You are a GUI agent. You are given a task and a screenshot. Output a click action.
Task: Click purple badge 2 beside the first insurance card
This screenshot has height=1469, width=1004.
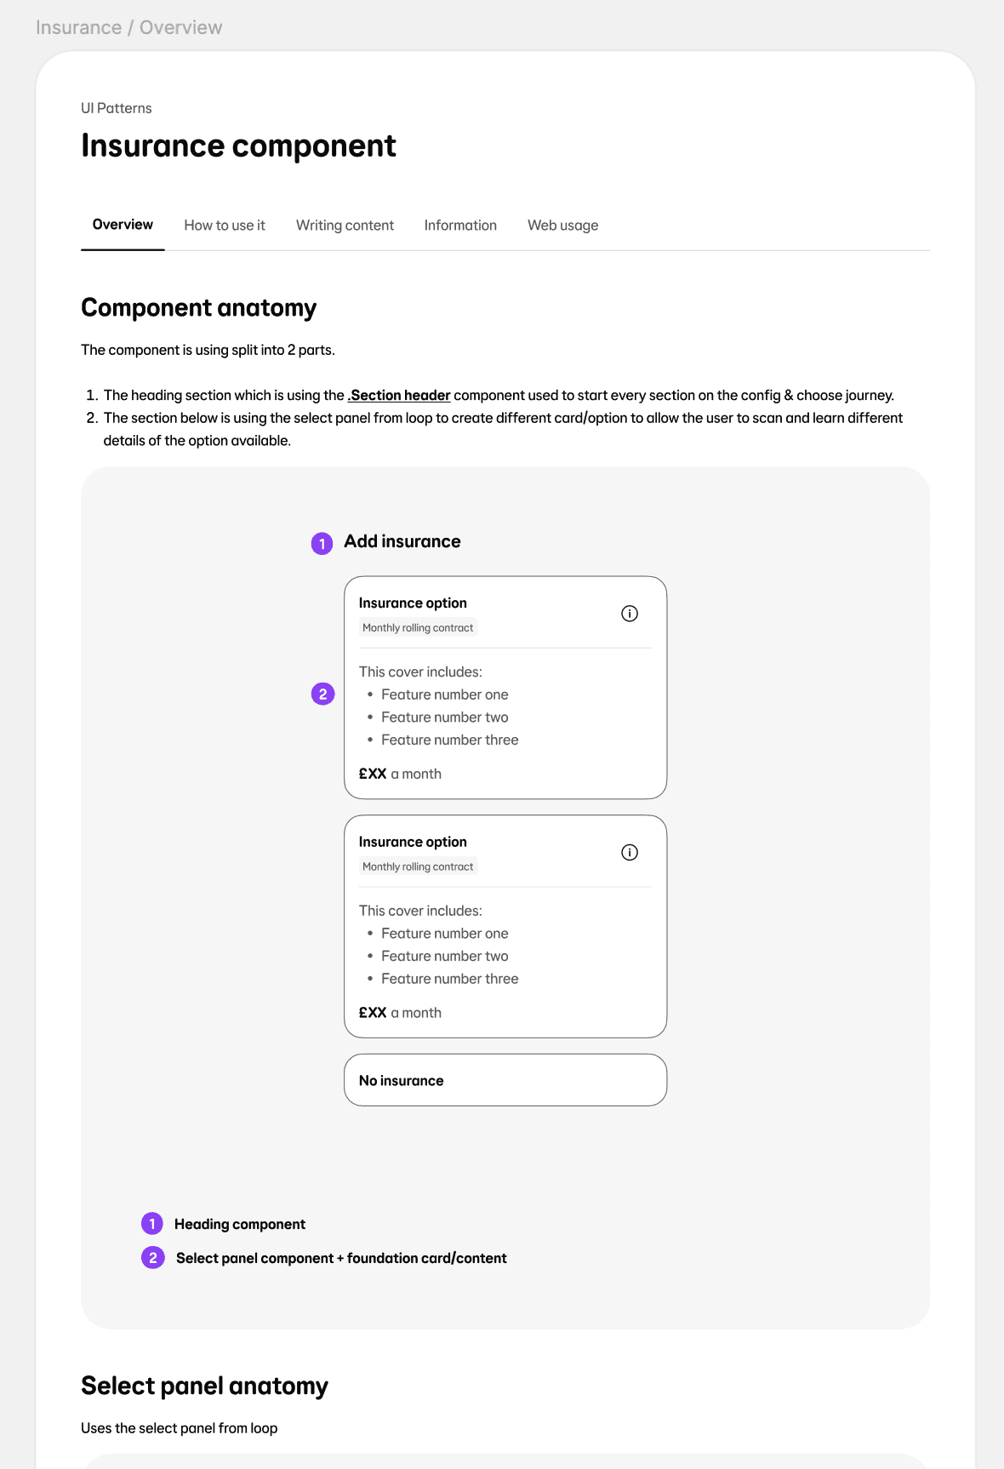point(322,694)
